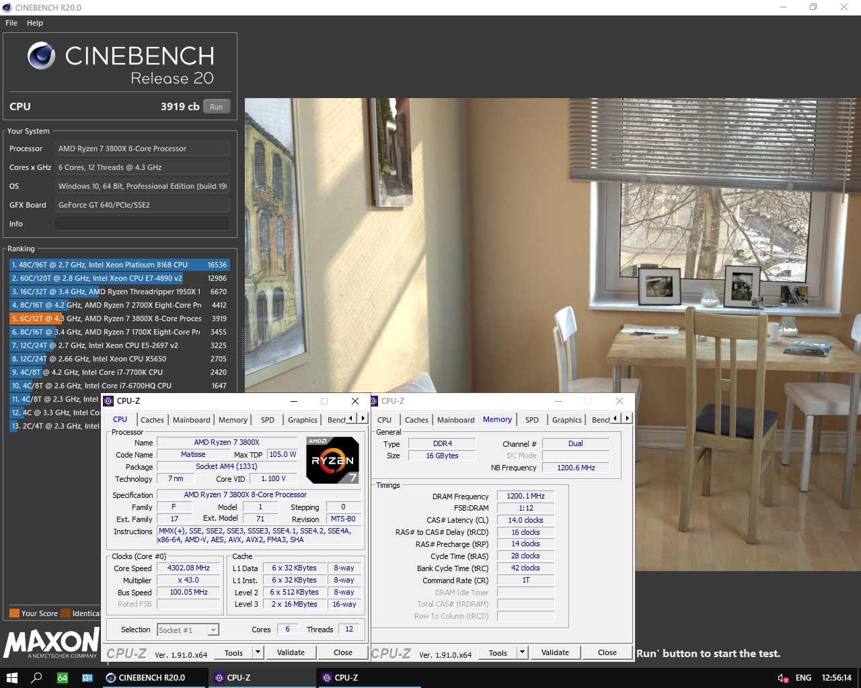Select the Ryzen 7 1700X ranking row
The height and width of the screenshot is (688, 861).
click(x=119, y=332)
